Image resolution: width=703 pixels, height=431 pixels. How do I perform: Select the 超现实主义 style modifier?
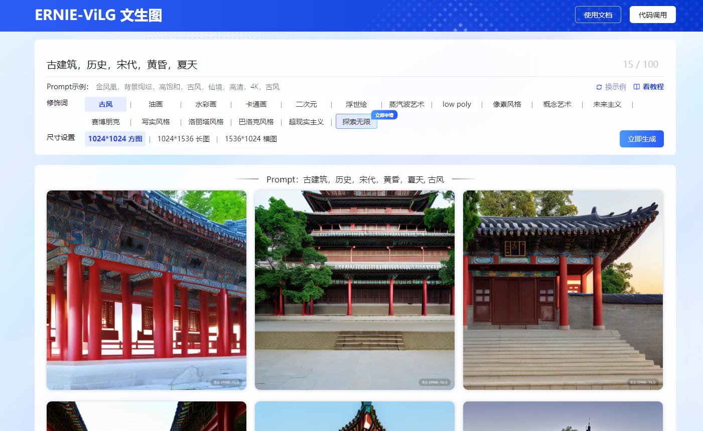click(x=306, y=122)
